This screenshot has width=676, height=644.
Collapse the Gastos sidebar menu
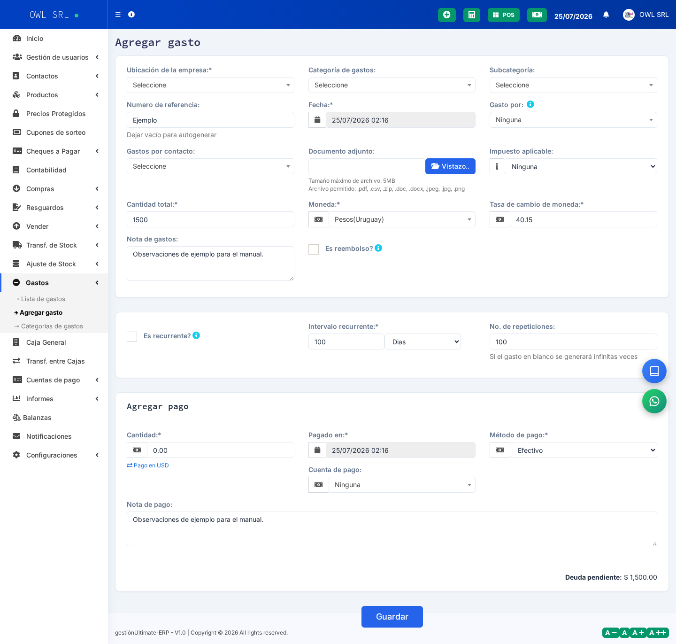pos(54,283)
